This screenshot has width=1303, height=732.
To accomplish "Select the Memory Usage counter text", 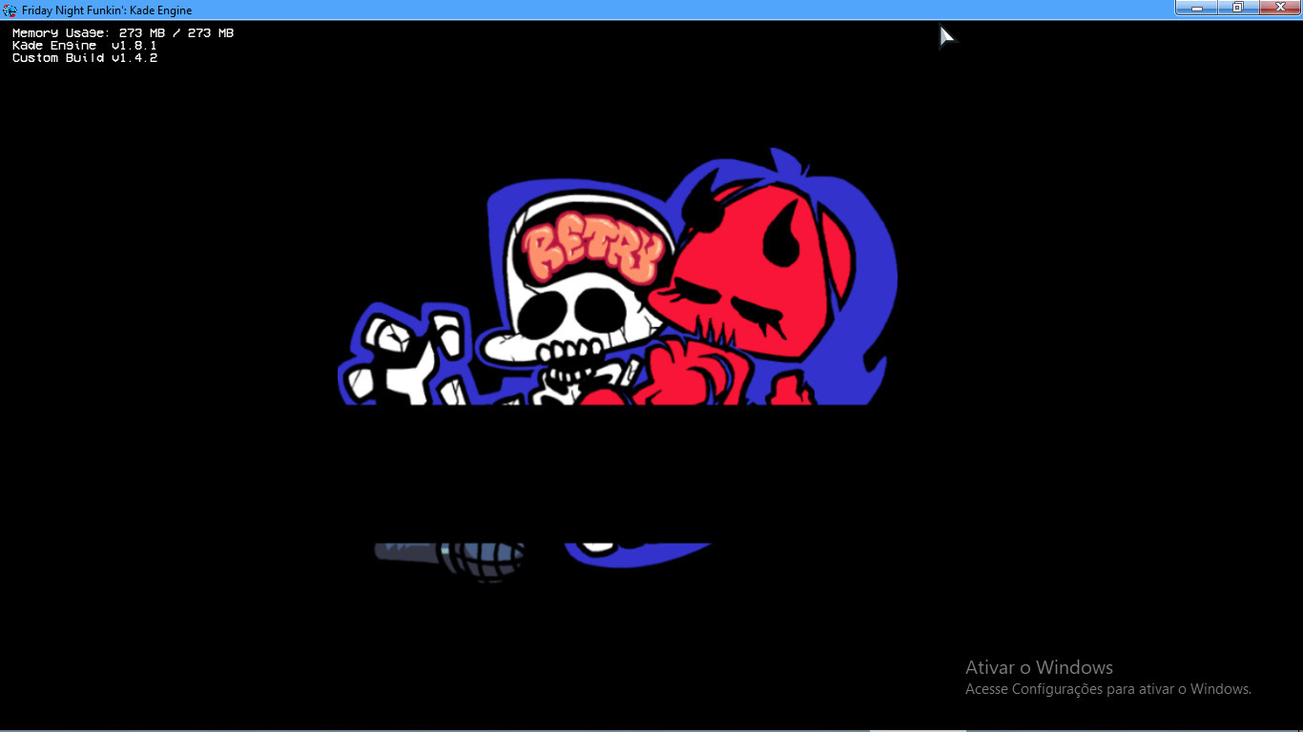I will (122, 33).
